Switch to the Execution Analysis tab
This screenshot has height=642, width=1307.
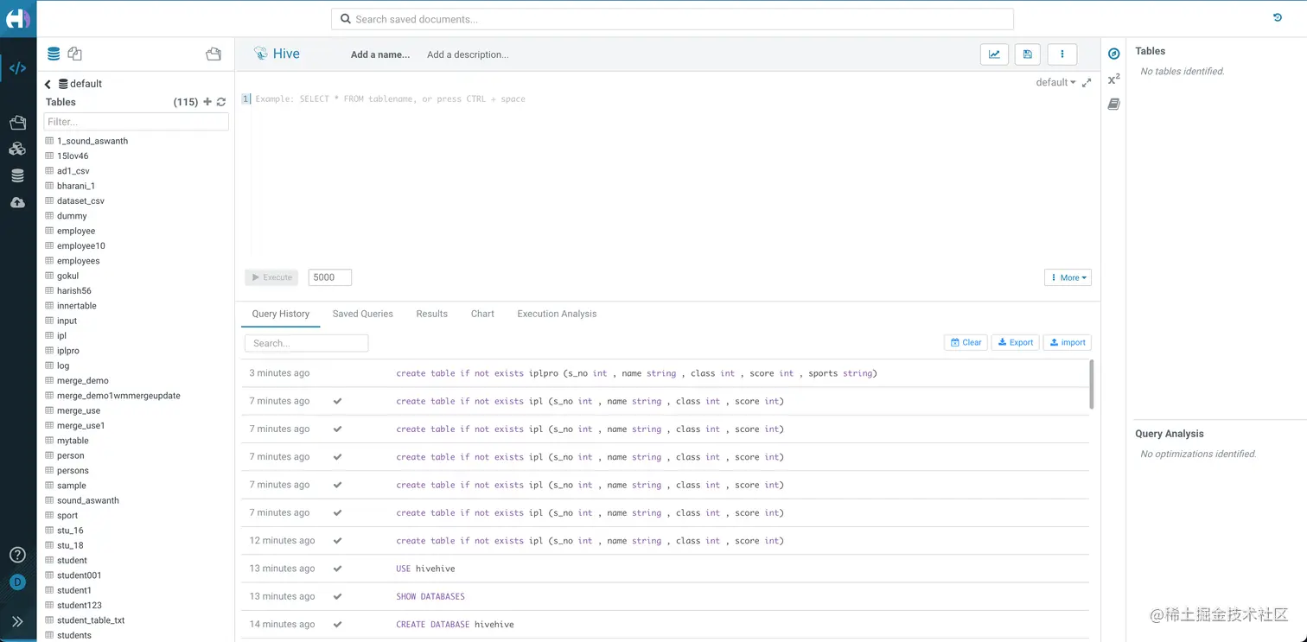click(x=557, y=314)
